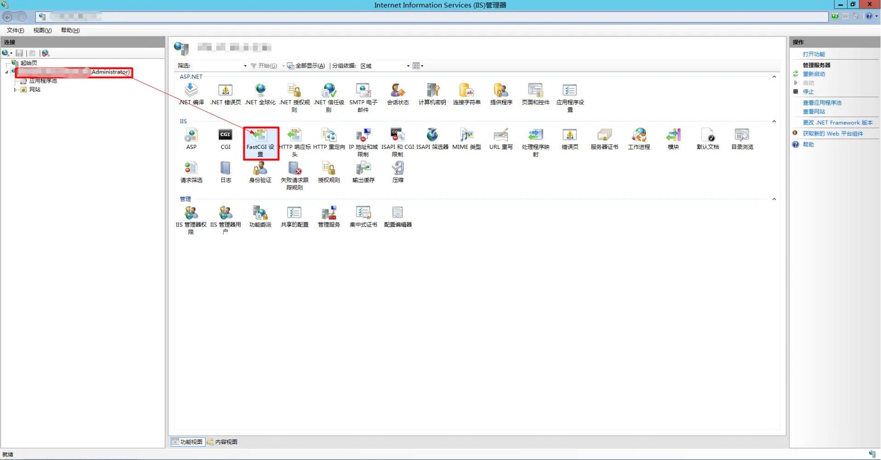881x460 pixels.
Task: Open the 请求筛选 feature
Action: (191, 172)
